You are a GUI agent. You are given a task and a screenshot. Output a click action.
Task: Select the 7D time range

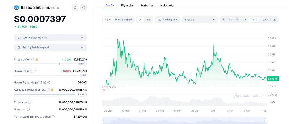click(231, 20)
